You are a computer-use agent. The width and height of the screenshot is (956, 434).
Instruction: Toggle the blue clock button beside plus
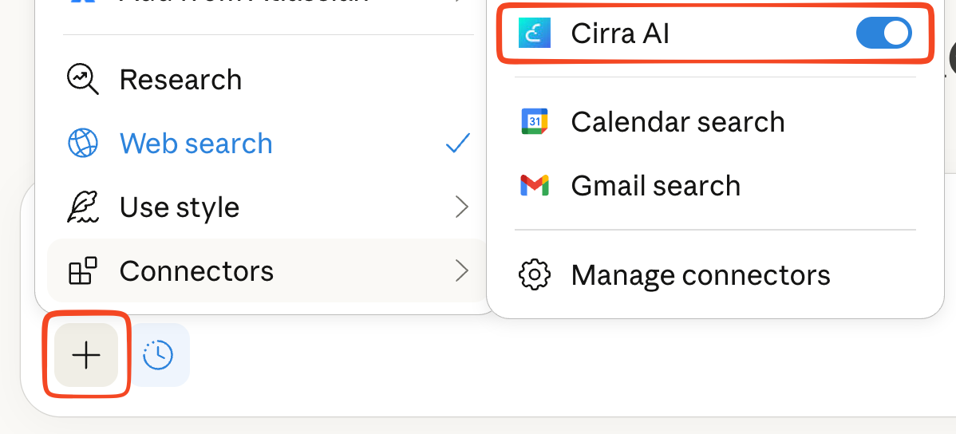159,355
